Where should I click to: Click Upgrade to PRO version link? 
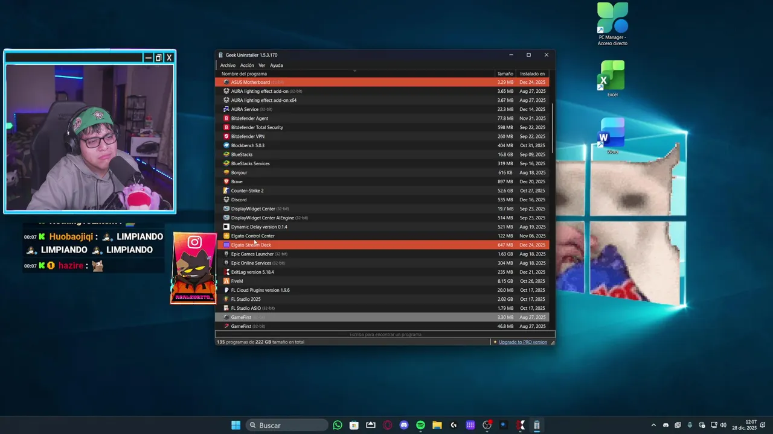[x=522, y=342]
